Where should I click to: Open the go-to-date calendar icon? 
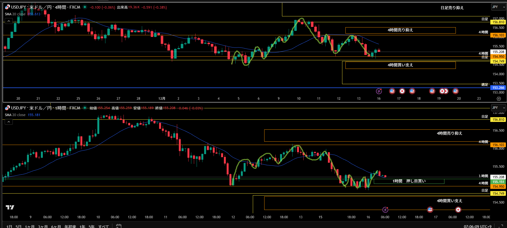(x=119, y=226)
